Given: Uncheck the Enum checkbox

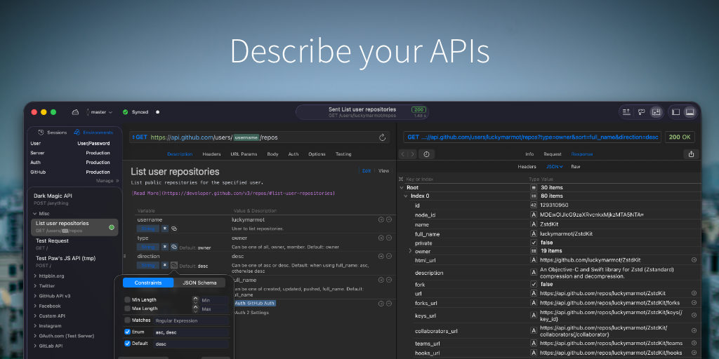Looking at the screenshot, I should [128, 332].
